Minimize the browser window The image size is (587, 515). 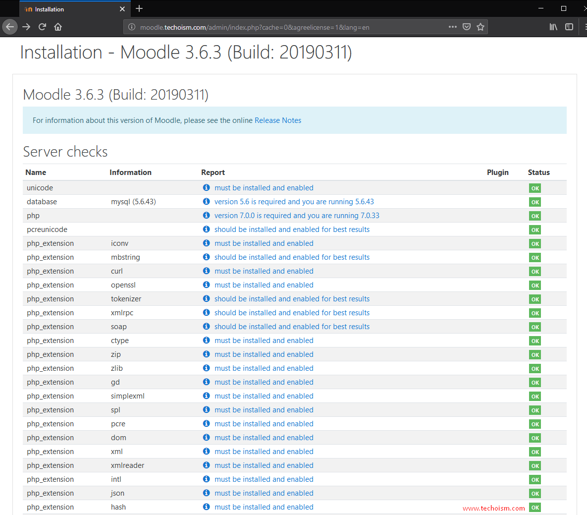click(540, 8)
